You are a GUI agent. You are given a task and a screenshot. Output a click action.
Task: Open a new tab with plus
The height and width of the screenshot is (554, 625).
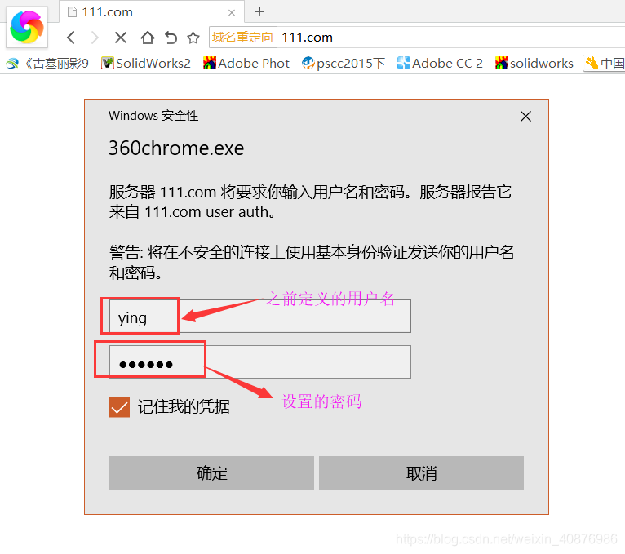[259, 11]
